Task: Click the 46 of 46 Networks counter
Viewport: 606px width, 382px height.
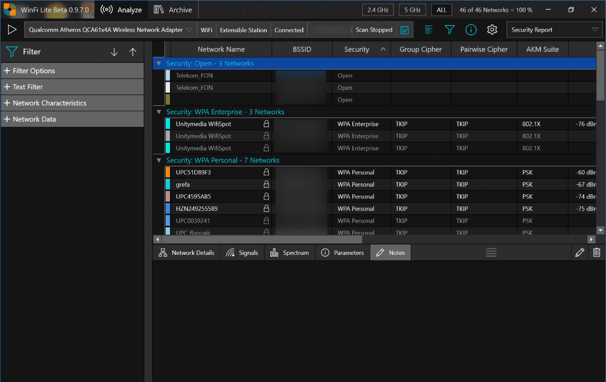Action: point(496,10)
